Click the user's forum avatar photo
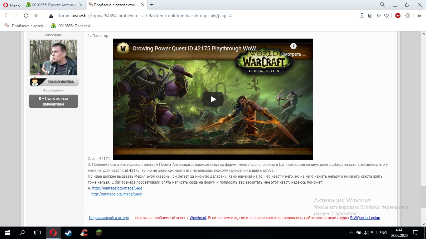The height and width of the screenshot is (239, 426). click(x=53, y=57)
